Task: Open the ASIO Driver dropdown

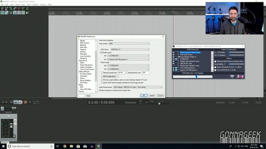Action: tap(130, 49)
